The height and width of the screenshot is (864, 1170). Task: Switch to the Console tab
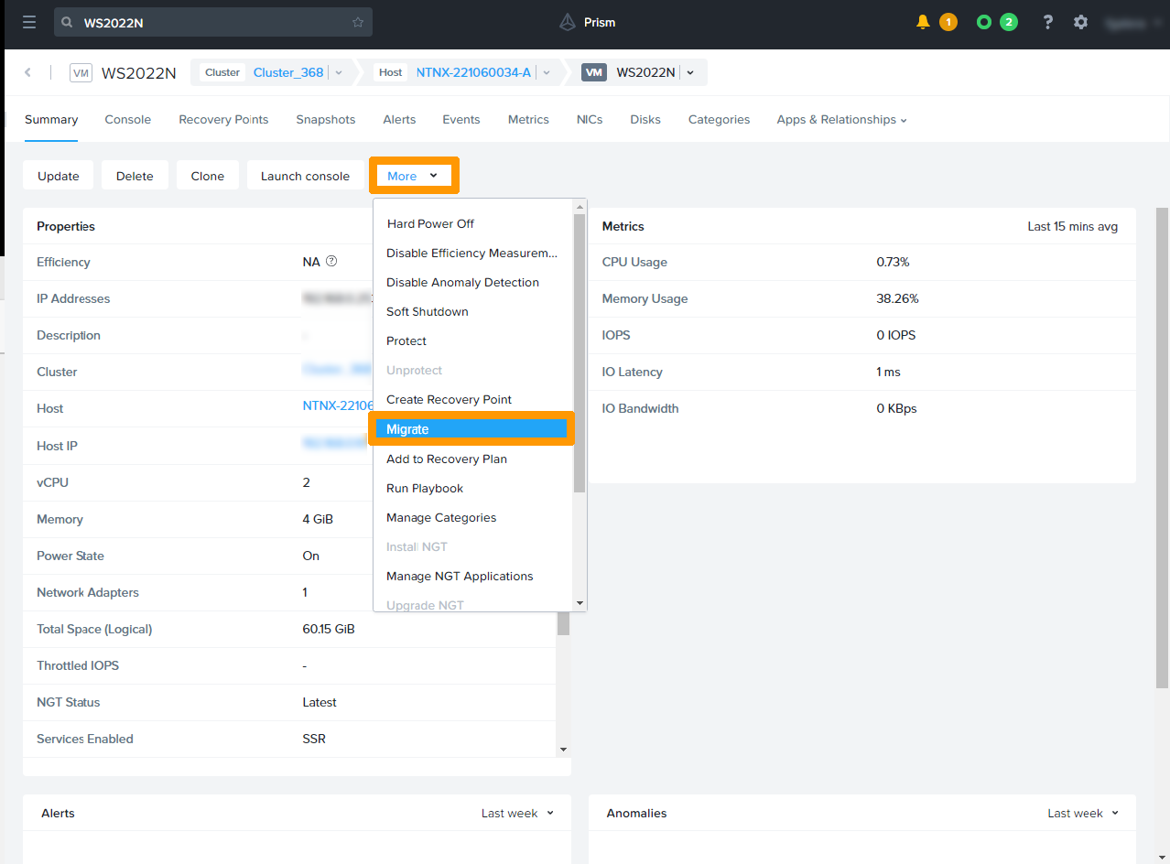coord(127,119)
